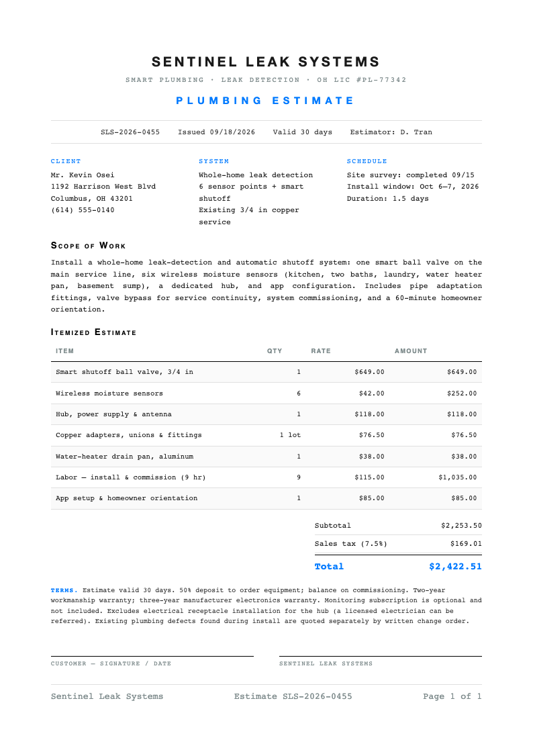Click footer Page 1 of 1
533x754 pixels.
[x=452, y=696]
